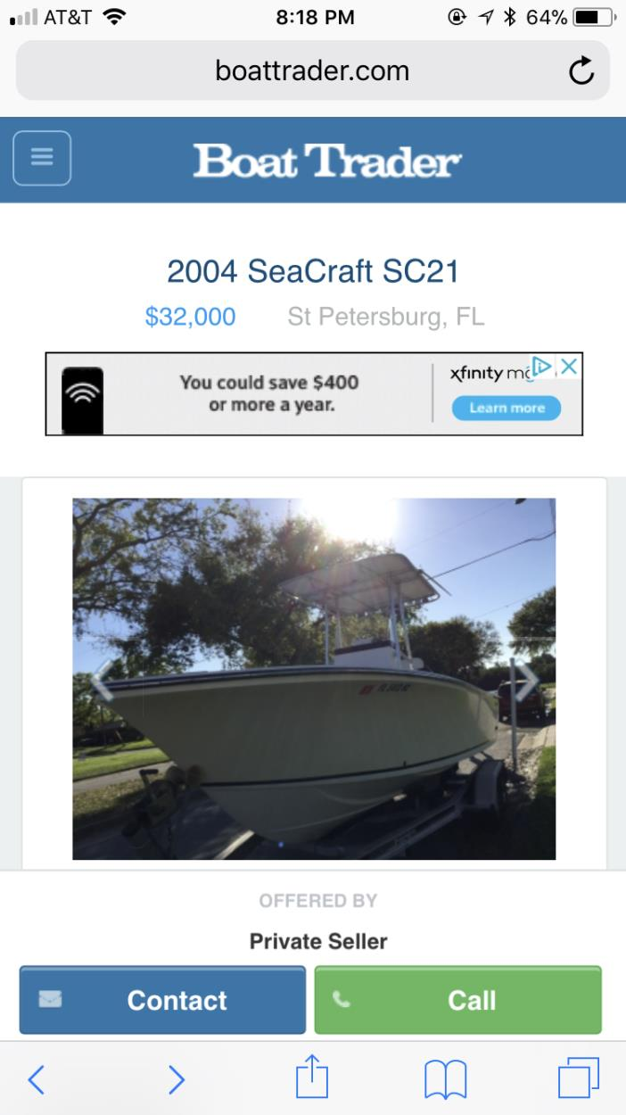Close the Xfinity ad with X
The image size is (626, 1115).
[569, 366]
